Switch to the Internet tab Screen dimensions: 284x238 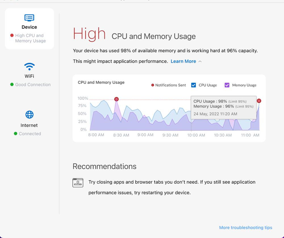coord(29,125)
